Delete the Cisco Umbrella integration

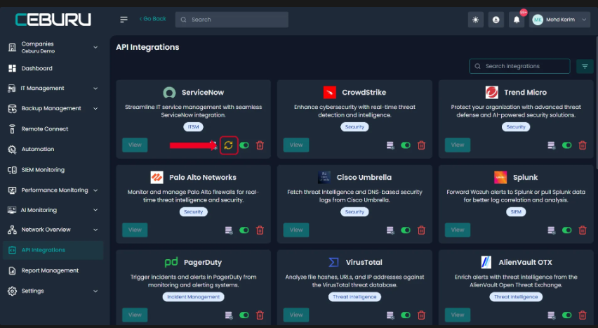click(x=421, y=230)
